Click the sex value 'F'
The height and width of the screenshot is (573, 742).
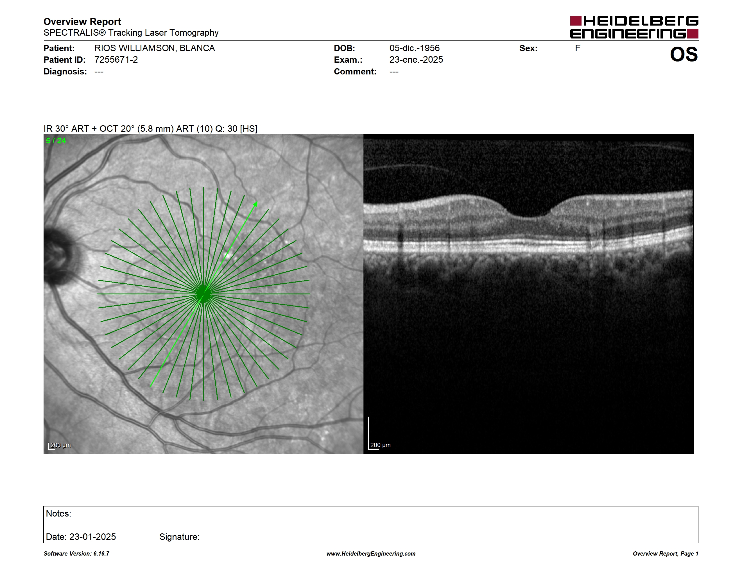click(x=578, y=48)
